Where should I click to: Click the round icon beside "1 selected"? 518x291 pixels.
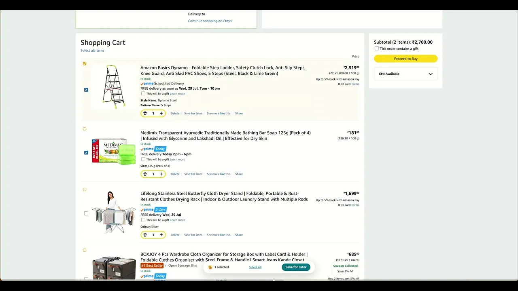pos(210,267)
